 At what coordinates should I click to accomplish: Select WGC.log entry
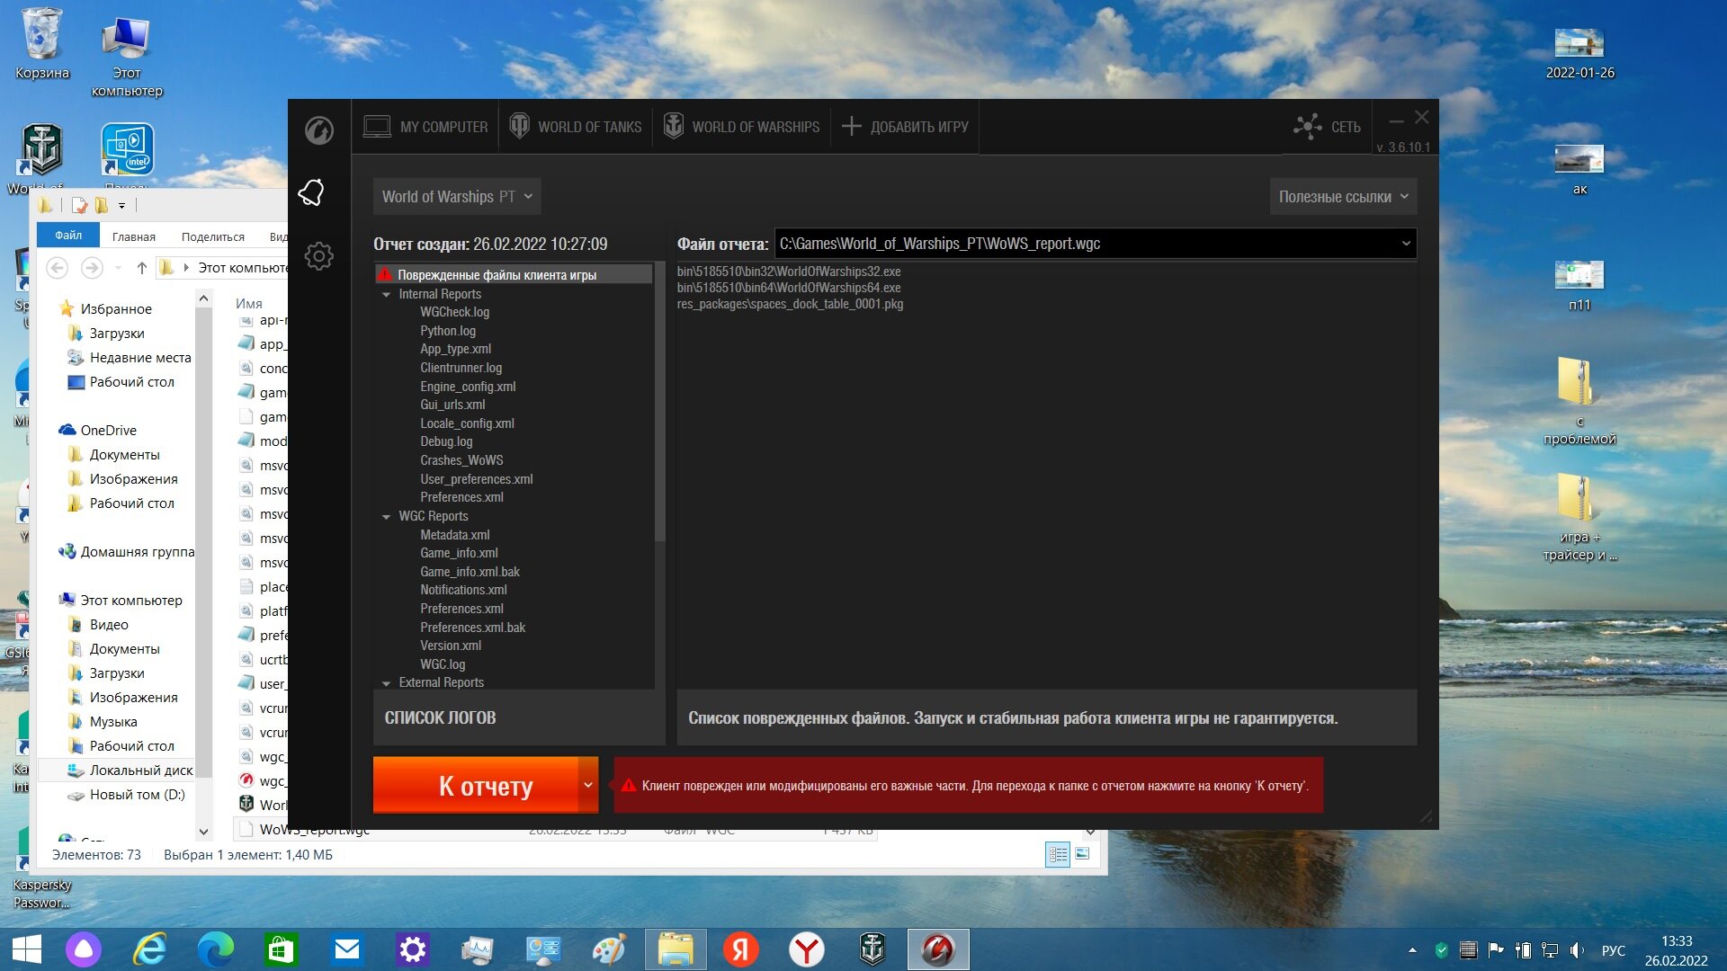click(442, 664)
